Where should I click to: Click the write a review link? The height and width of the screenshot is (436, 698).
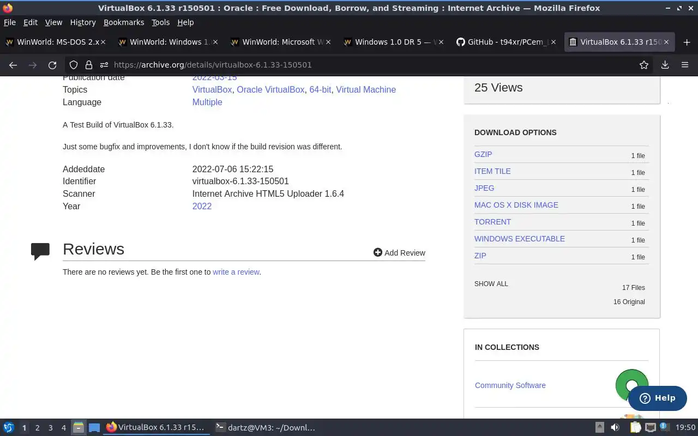(236, 272)
